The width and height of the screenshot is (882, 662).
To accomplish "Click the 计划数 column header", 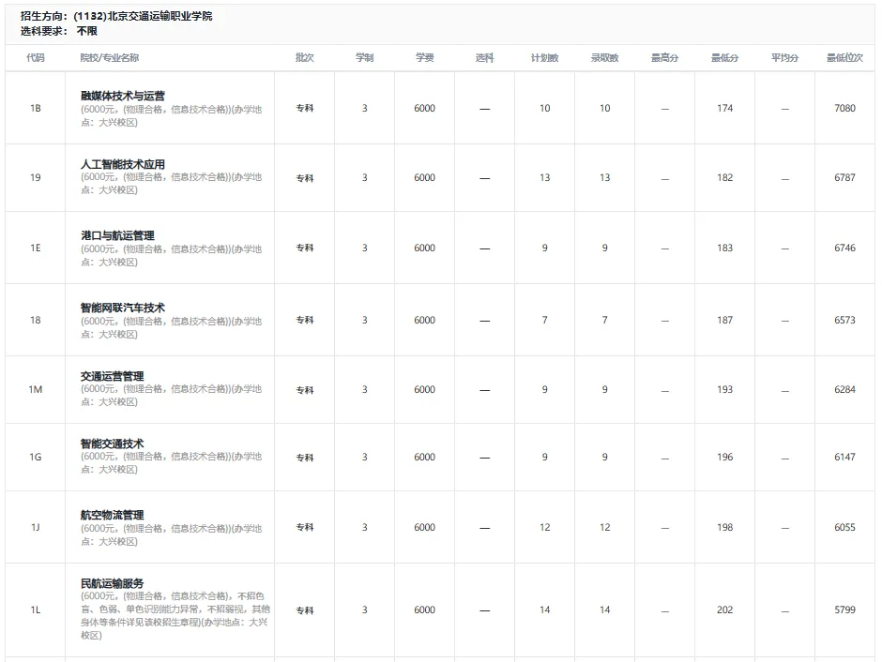I will pos(544,58).
